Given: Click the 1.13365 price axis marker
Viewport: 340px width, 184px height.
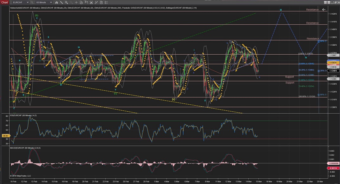Looking at the screenshot, I should click(333, 79).
